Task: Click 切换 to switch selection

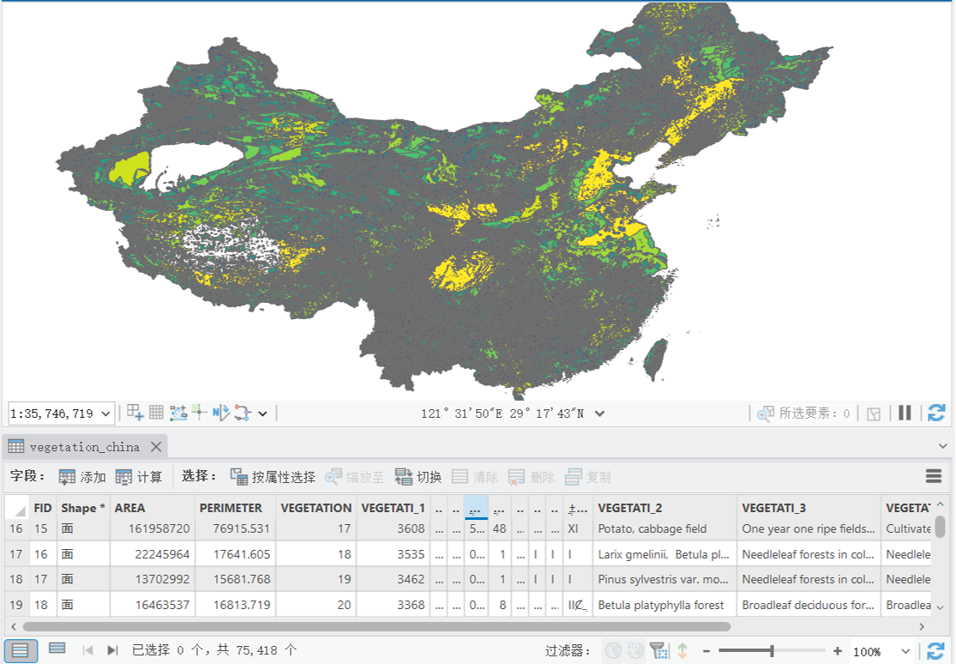Action: tap(418, 477)
